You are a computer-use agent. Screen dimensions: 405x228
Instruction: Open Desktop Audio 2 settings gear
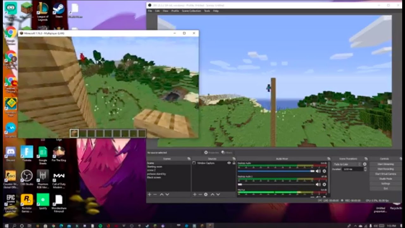(324, 184)
